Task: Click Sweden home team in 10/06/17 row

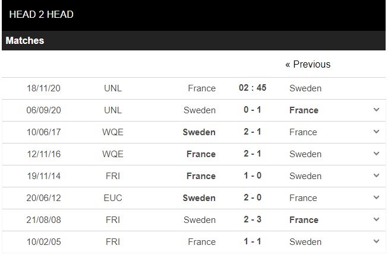Action: [x=199, y=132]
